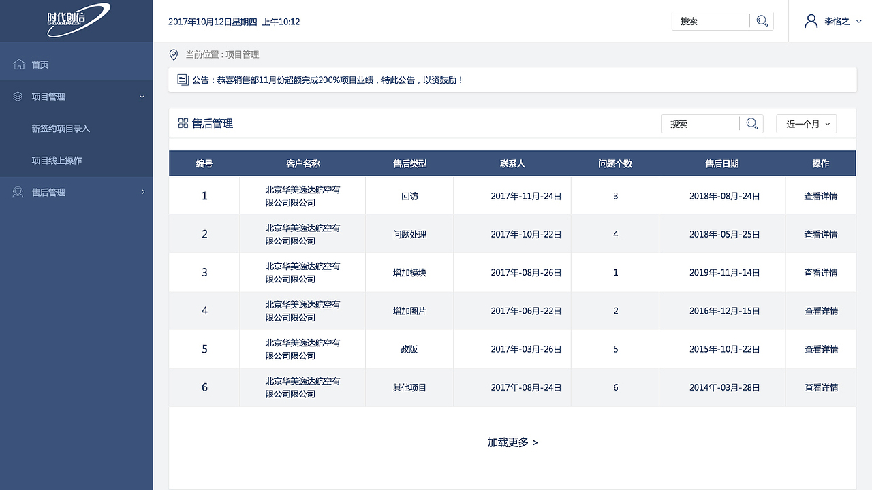Screen dimensions: 872x490
Task: Click the 时代创信 logo
Action: 78,20
